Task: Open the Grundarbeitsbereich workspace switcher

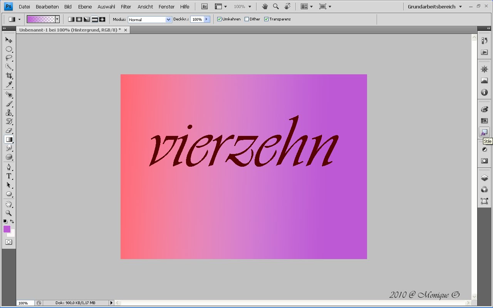Action: [x=435, y=7]
